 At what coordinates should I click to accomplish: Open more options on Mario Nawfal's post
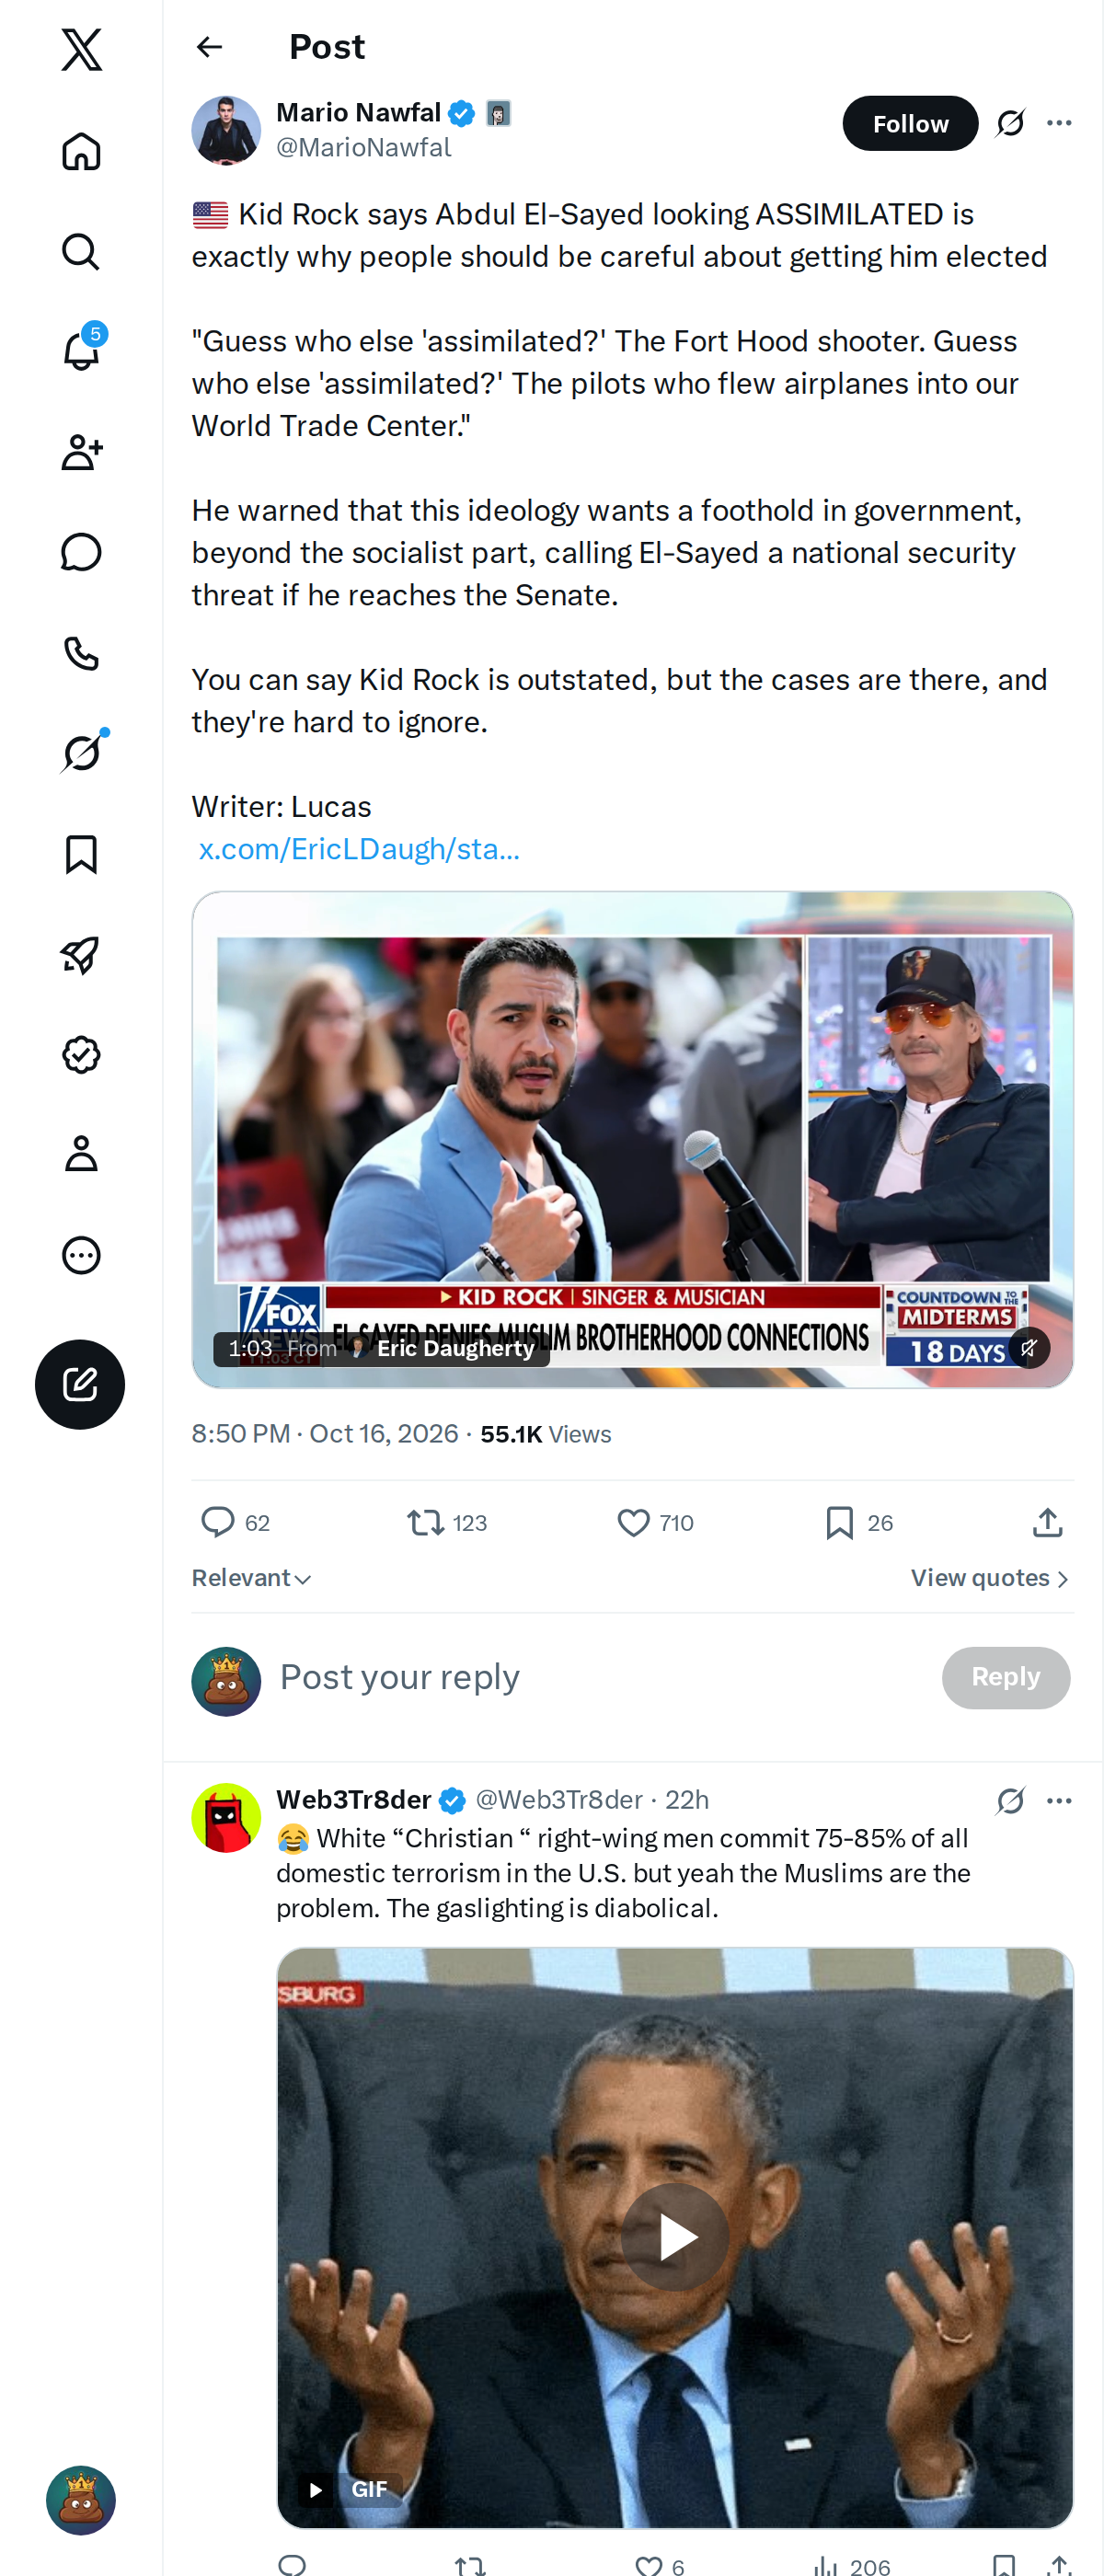click(x=1059, y=123)
